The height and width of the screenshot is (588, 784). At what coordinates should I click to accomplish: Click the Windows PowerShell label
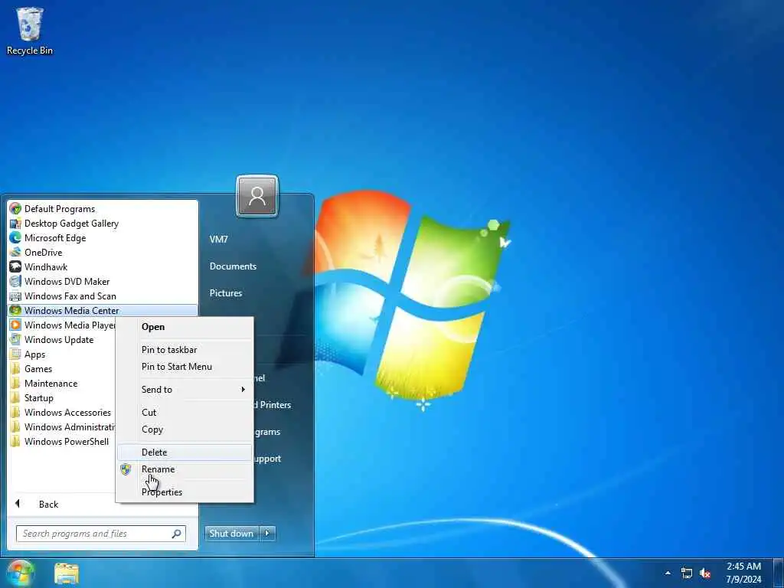[x=67, y=441]
